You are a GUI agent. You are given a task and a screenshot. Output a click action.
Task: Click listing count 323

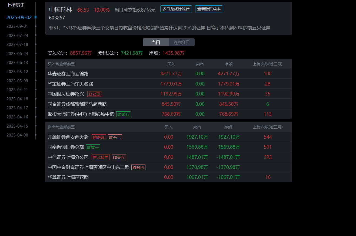268,157
